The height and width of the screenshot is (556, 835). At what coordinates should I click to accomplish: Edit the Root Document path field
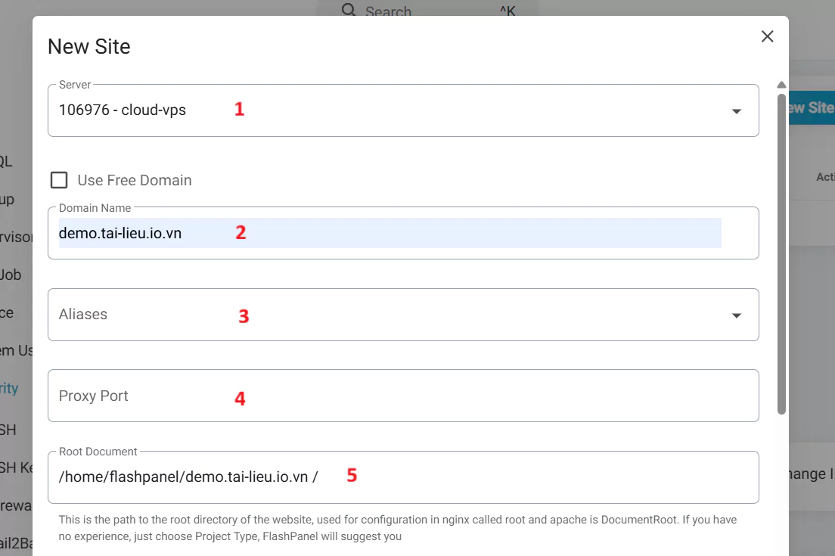pos(402,477)
